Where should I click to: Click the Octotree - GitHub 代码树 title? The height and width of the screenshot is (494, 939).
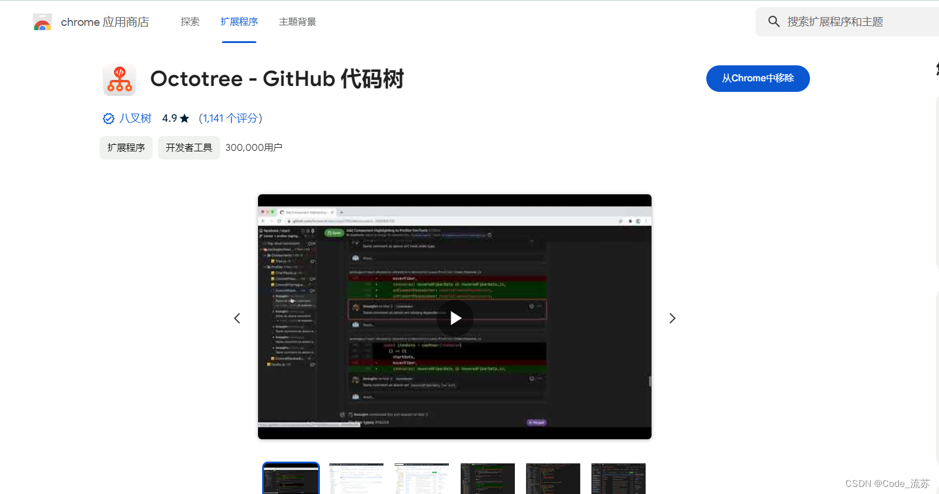point(277,79)
